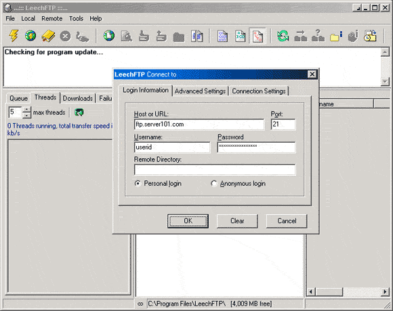The image size is (393, 311).
Task: Click the grey X disconnect icon
Action: [65, 37]
